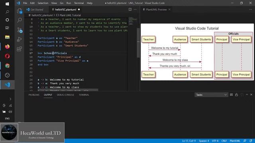Click the Windows Start button
255x143 pixels.
click(x=7, y=4)
